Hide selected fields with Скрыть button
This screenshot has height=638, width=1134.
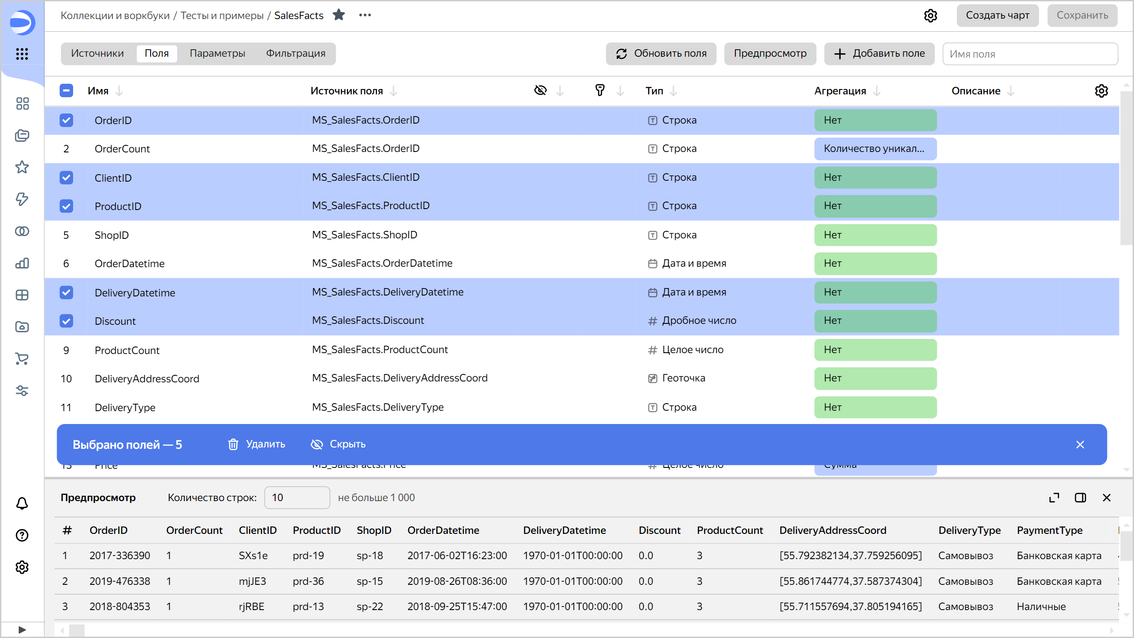(x=338, y=444)
